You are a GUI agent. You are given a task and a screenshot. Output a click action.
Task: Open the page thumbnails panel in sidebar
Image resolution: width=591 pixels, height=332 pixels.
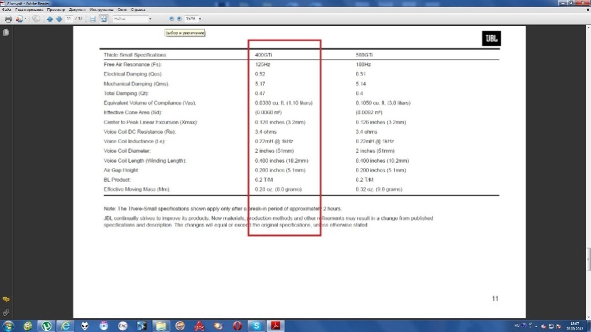pos(6,33)
